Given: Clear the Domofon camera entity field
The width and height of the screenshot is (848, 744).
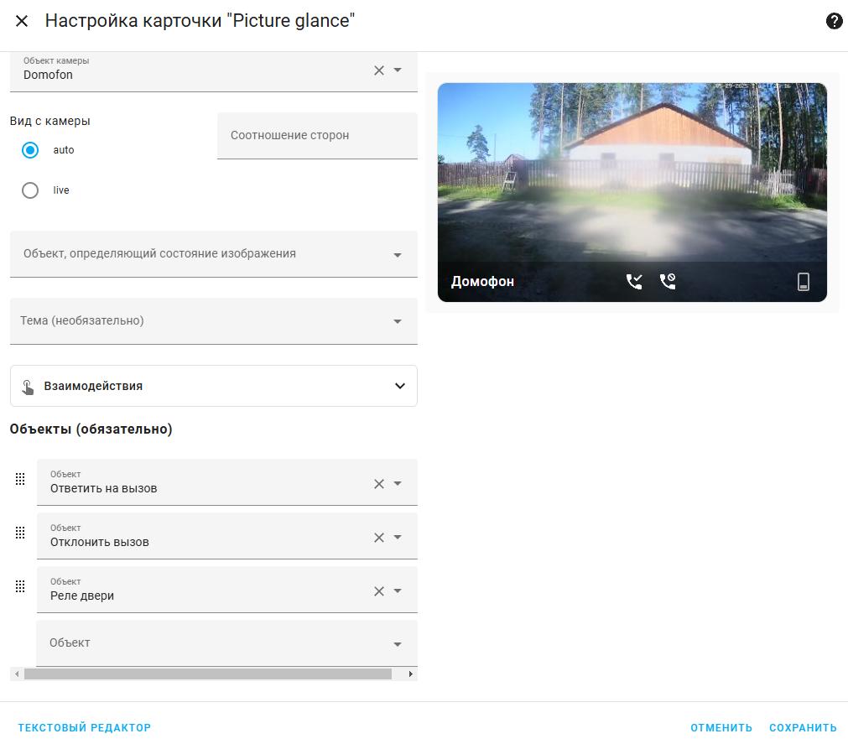Looking at the screenshot, I should 379,70.
